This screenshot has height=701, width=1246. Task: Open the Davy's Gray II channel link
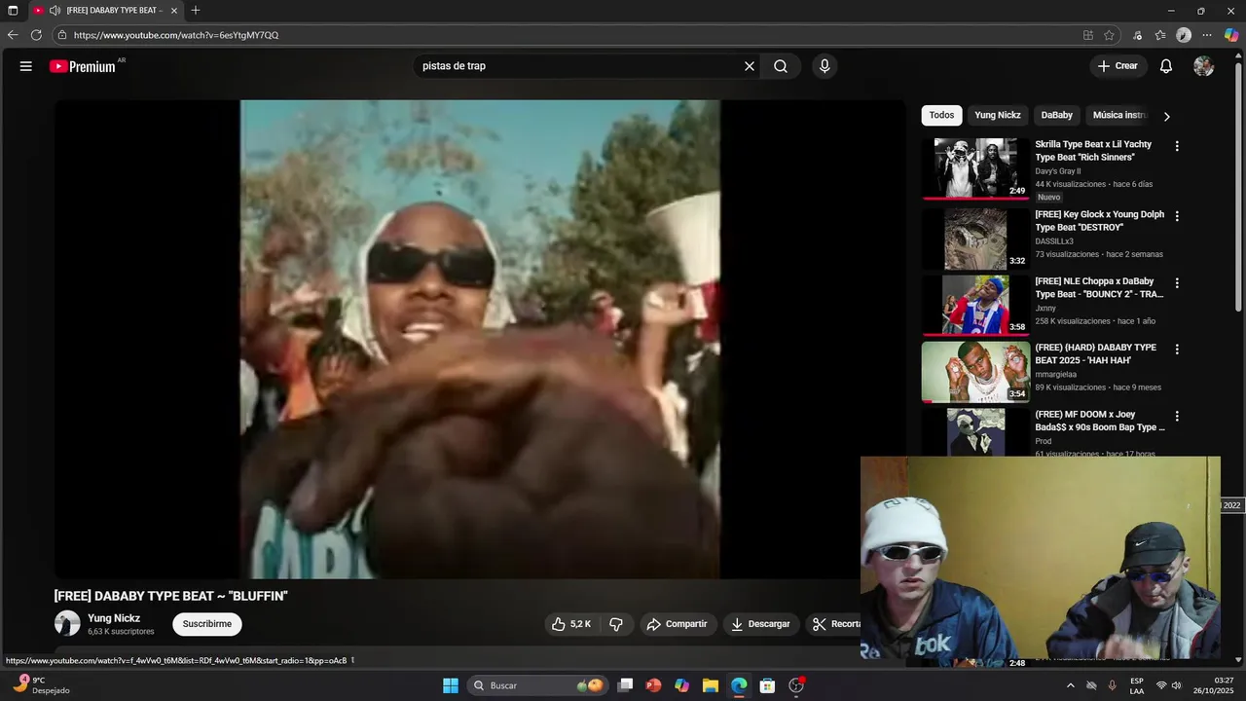coord(1057,171)
